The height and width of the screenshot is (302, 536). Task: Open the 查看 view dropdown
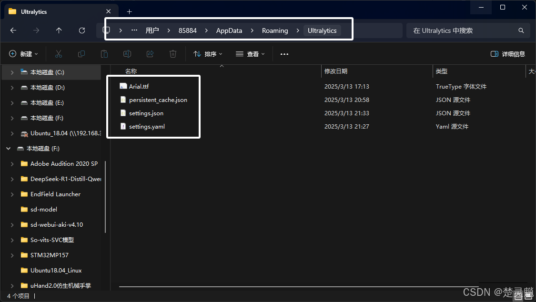(250, 54)
